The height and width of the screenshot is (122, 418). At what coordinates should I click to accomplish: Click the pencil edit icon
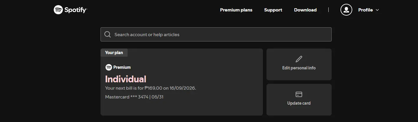tap(299, 59)
